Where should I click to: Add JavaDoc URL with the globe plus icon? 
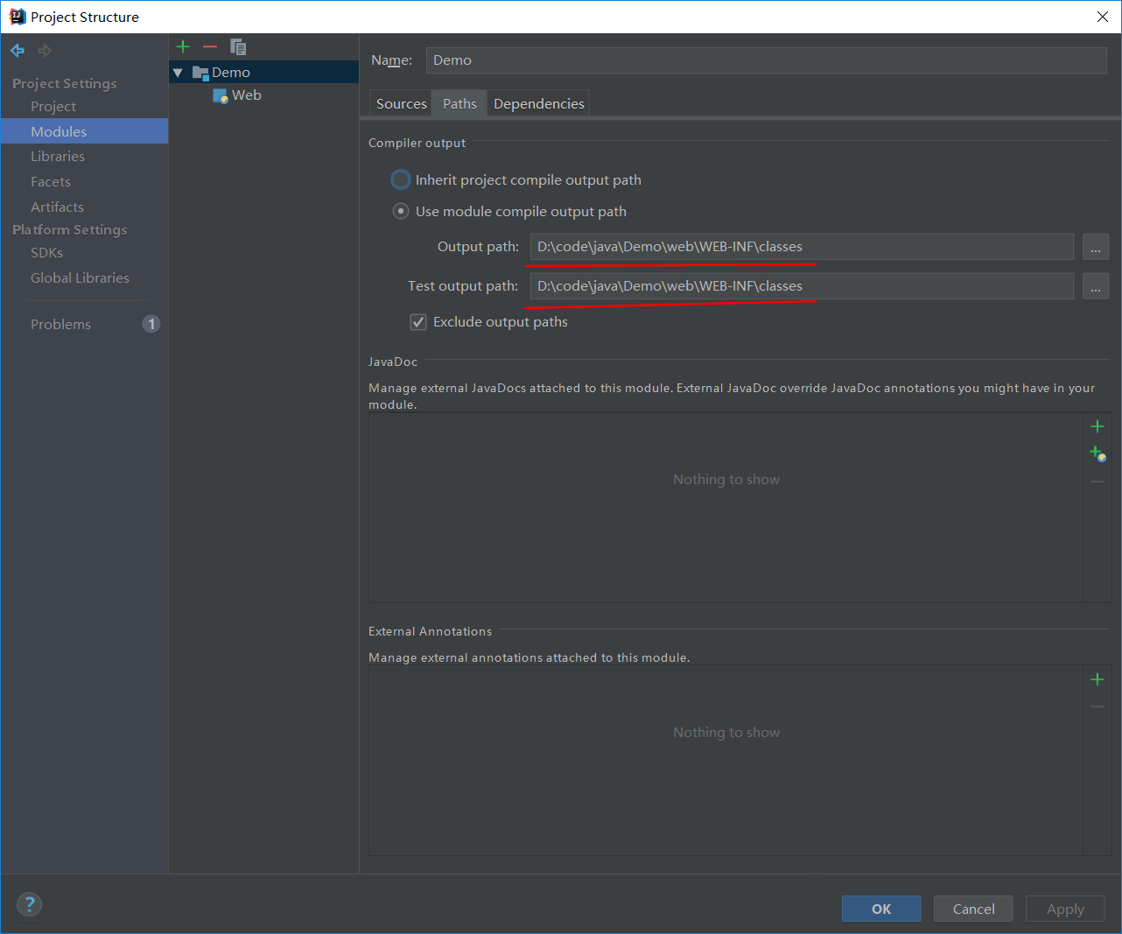[x=1097, y=453]
